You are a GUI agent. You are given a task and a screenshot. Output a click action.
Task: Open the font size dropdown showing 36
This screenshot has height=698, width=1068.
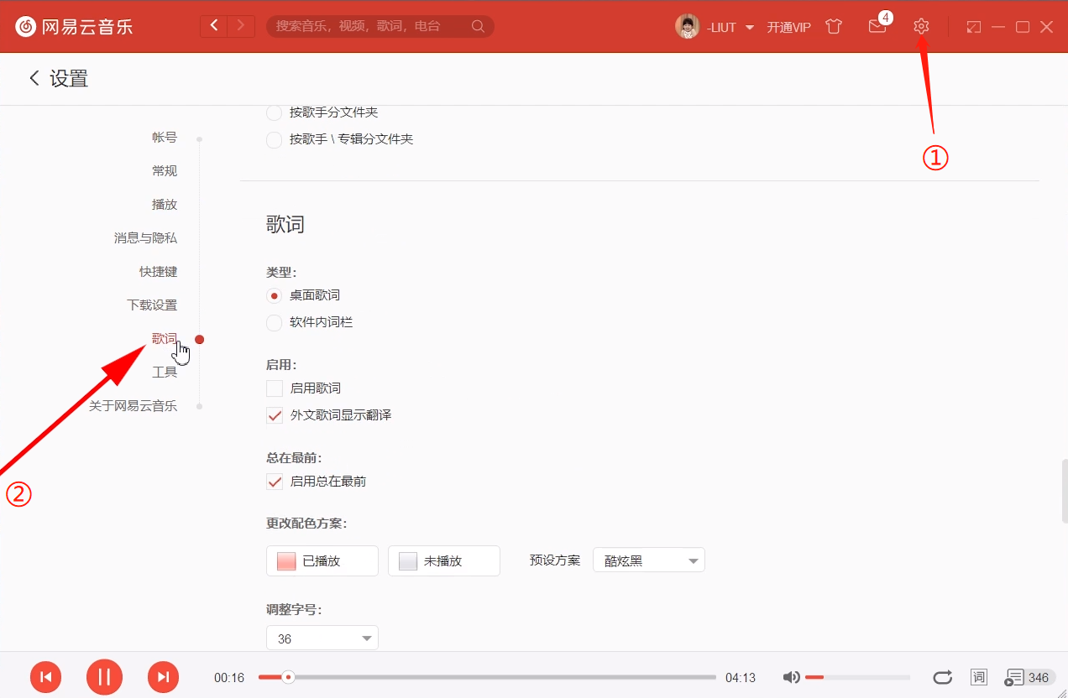point(322,638)
